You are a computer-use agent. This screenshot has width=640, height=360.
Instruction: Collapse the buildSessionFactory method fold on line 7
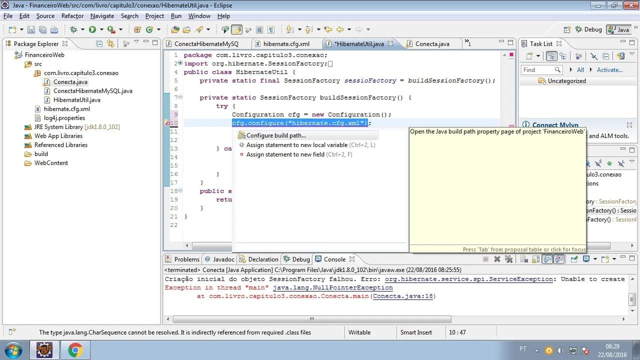click(x=180, y=97)
